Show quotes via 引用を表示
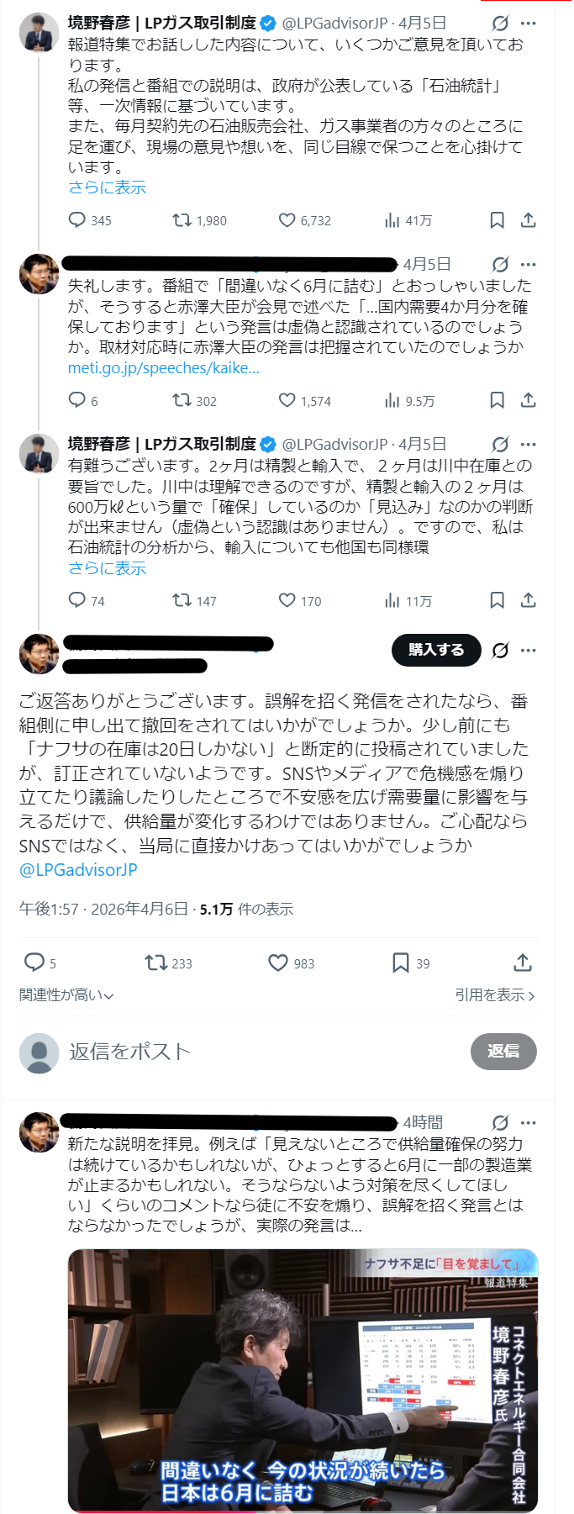The image size is (574, 1514). point(494,995)
